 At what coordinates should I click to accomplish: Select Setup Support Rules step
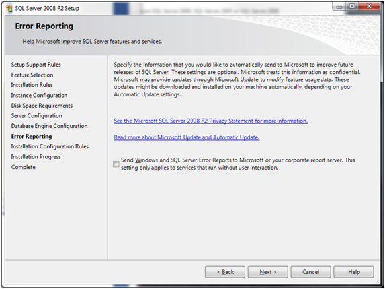pos(36,65)
